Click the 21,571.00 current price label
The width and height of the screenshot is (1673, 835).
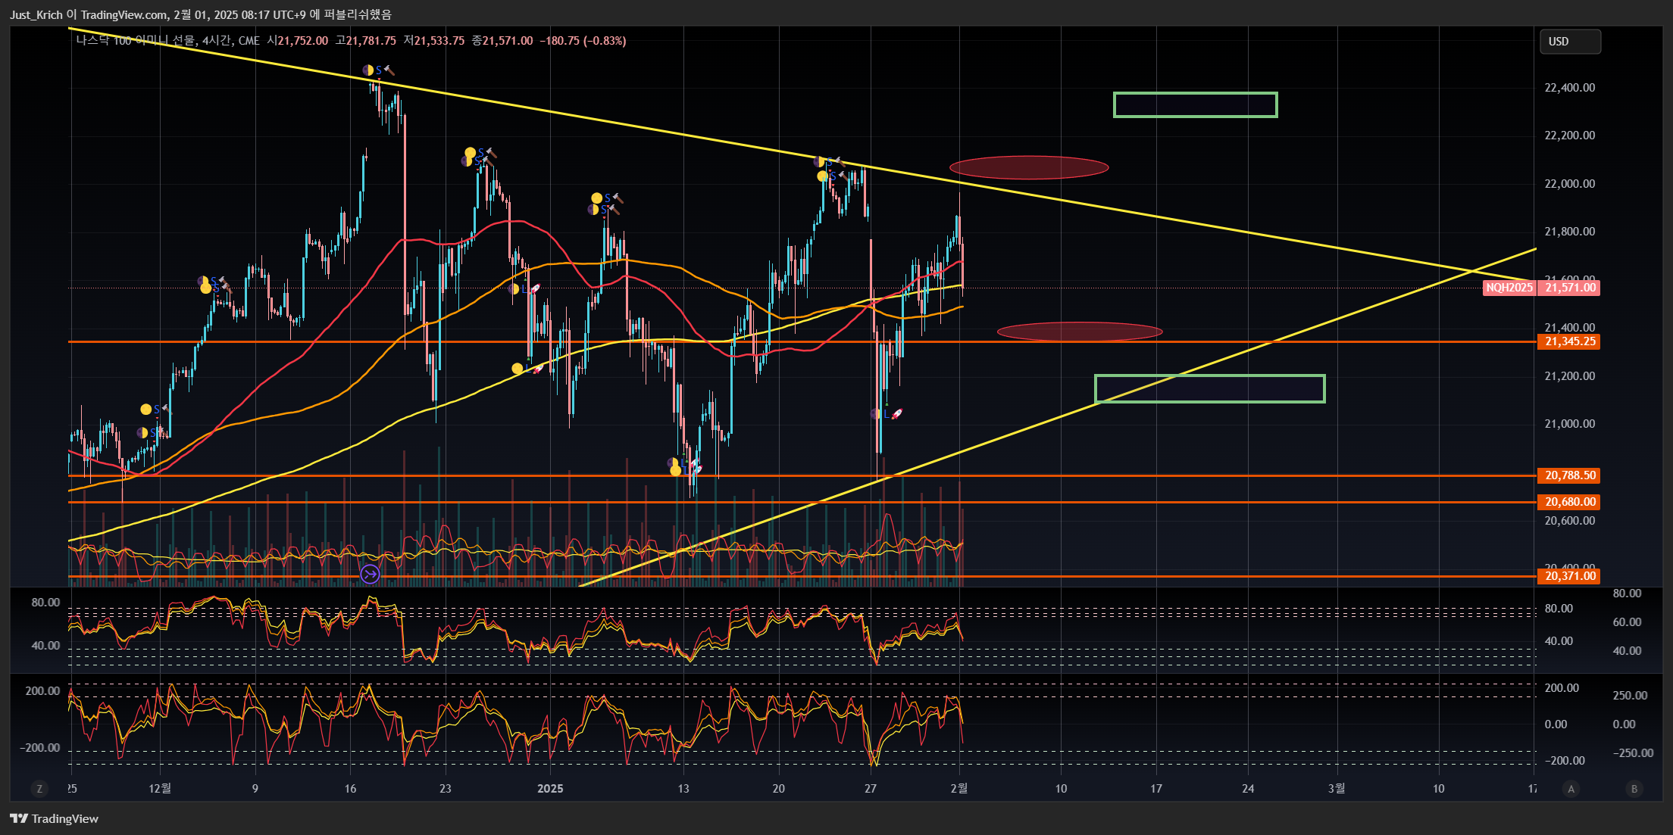coord(1569,288)
